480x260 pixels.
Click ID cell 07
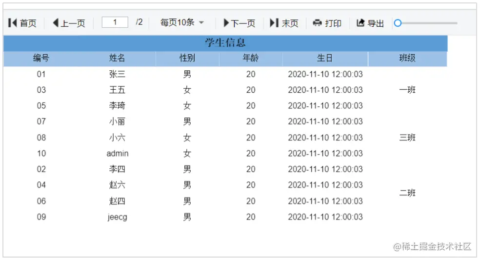[x=41, y=121]
